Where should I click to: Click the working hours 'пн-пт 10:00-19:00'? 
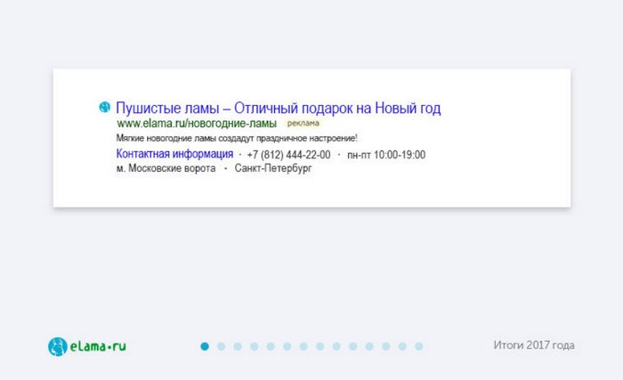pos(386,155)
